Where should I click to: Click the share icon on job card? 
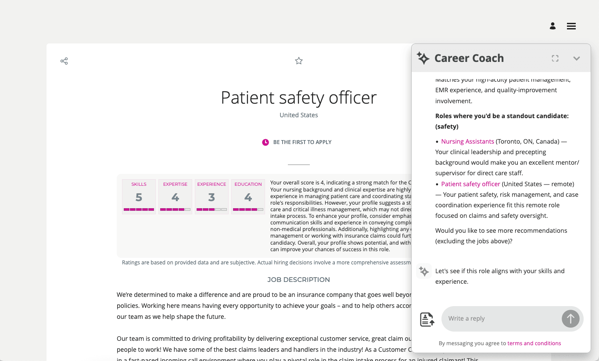tap(64, 61)
